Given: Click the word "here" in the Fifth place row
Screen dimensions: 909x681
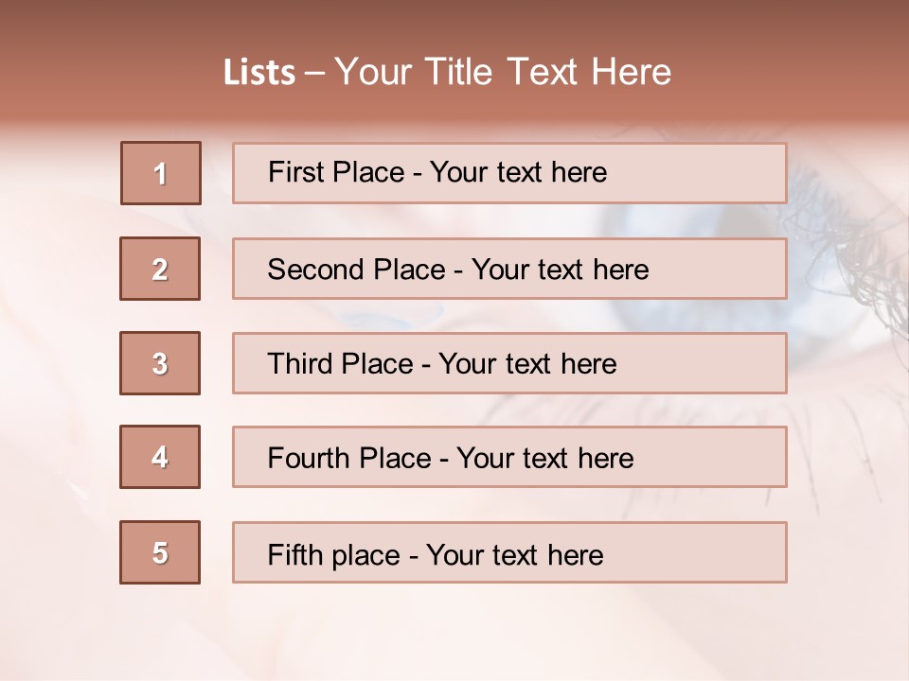Looking at the screenshot, I should (575, 555).
